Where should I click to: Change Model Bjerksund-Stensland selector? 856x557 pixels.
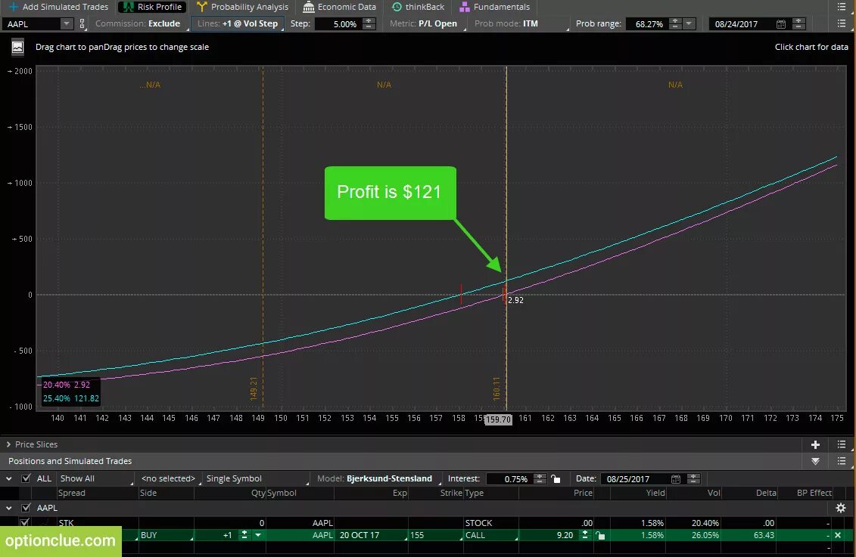[x=379, y=478]
